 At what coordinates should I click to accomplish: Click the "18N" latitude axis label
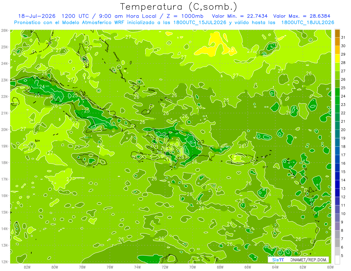click(4, 163)
